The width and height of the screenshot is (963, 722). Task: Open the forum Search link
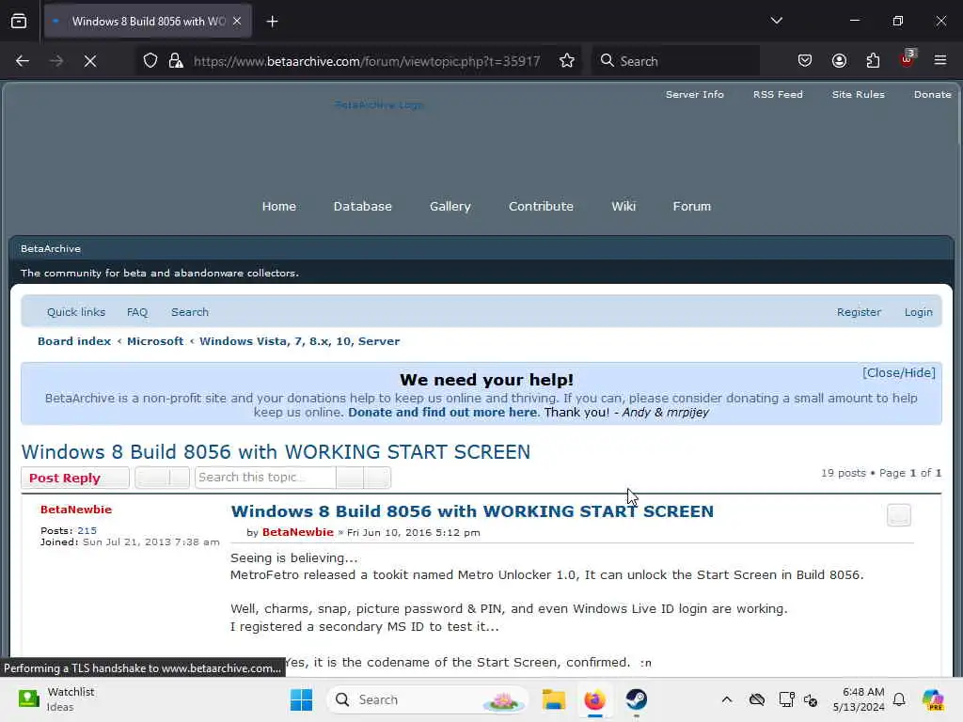[x=190, y=312]
